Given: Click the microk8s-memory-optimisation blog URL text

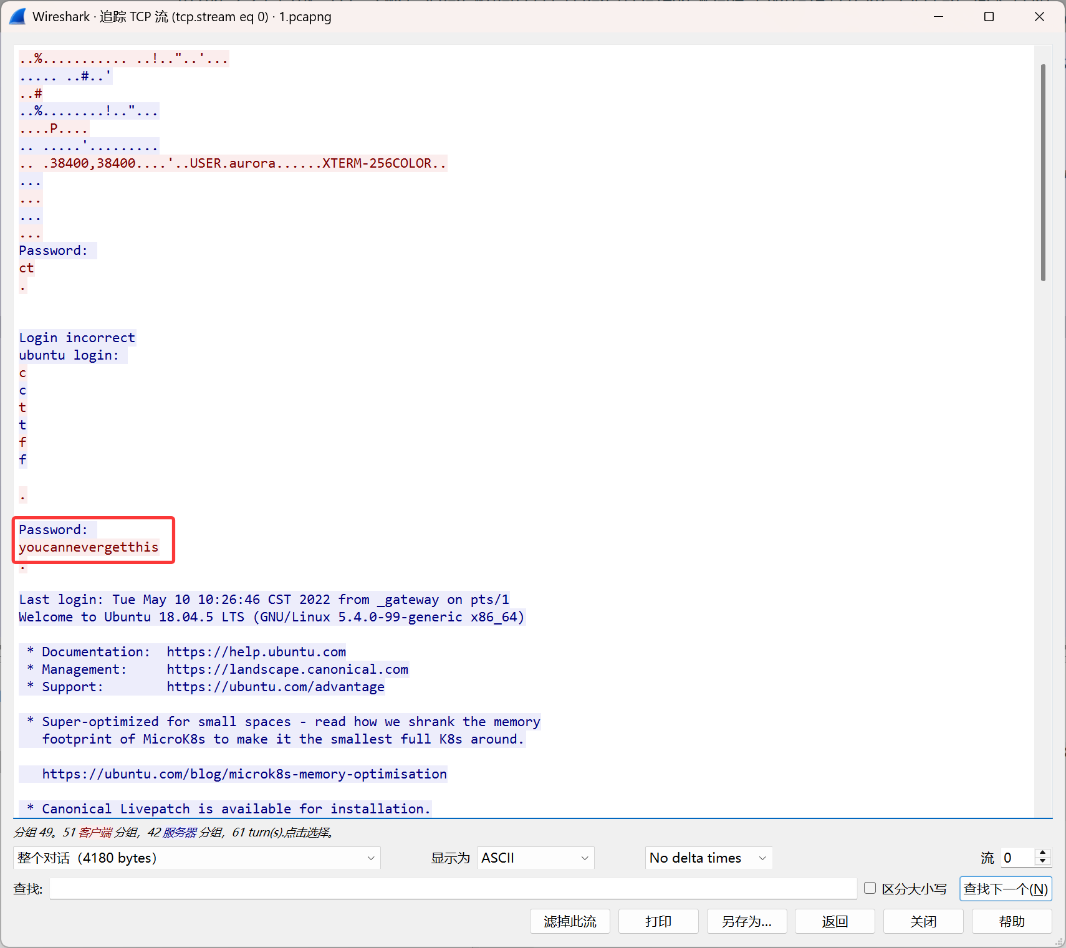Looking at the screenshot, I should 244,774.
